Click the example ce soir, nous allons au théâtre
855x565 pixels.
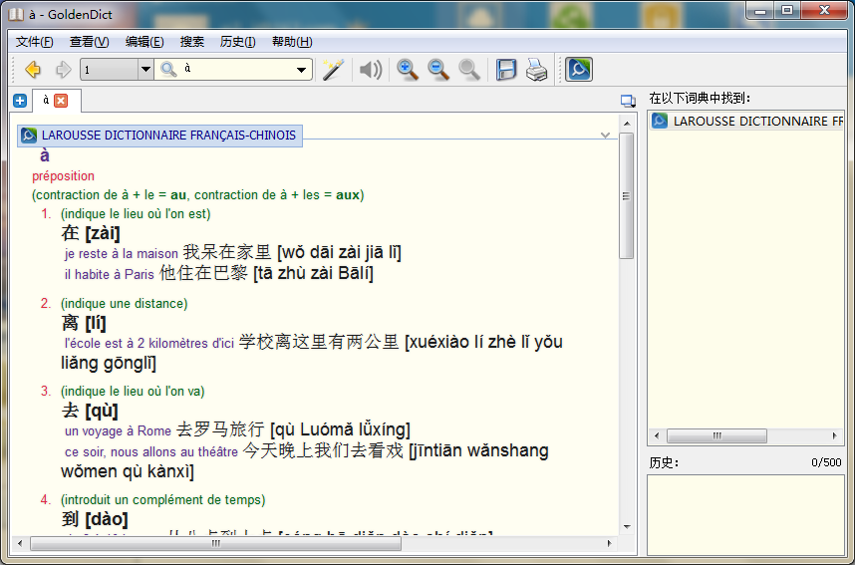click(151, 452)
